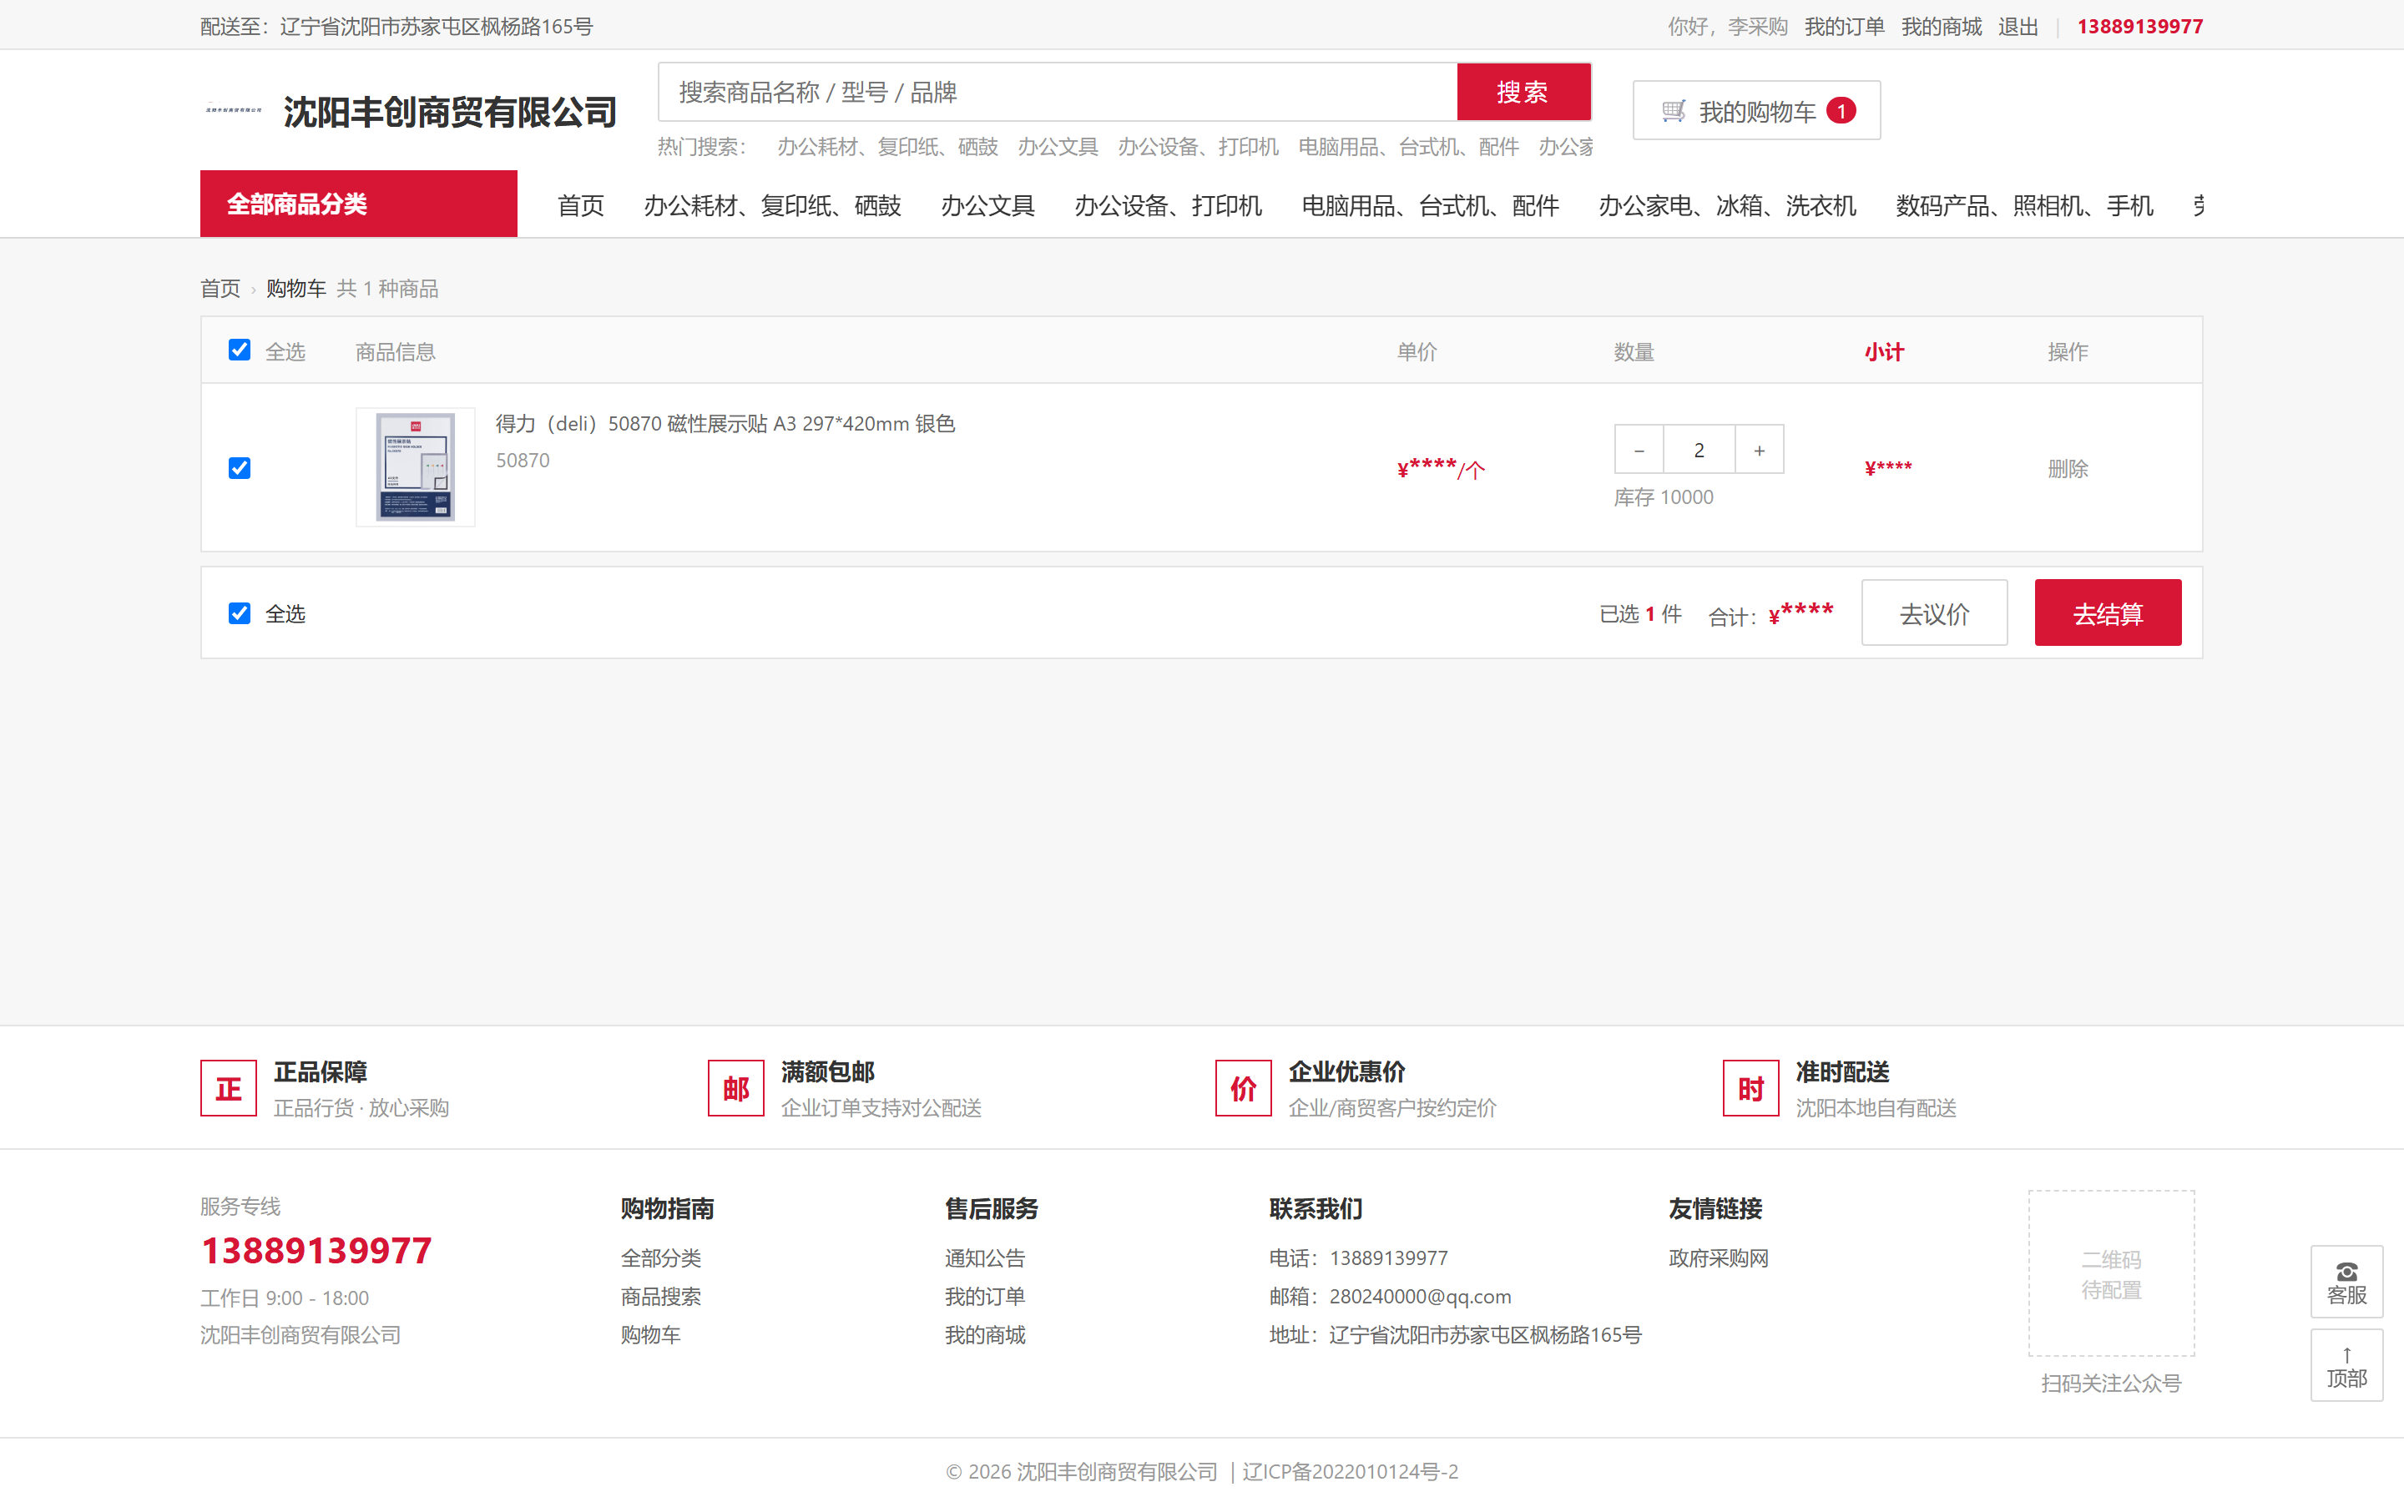Open product title 得力 50870 磁性展示贴
The width and height of the screenshot is (2404, 1502).
coord(725,424)
